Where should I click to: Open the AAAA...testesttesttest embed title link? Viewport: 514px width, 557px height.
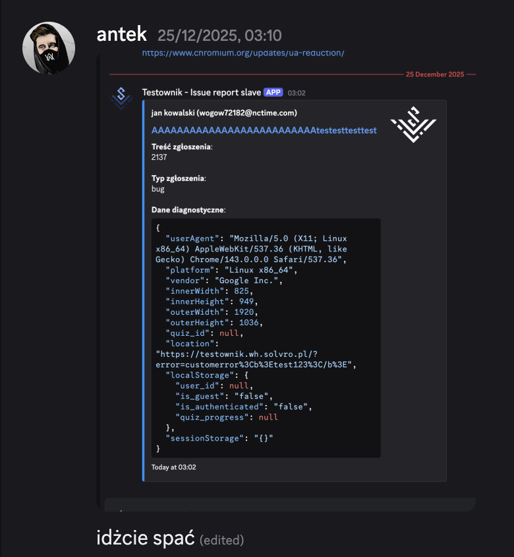point(264,130)
